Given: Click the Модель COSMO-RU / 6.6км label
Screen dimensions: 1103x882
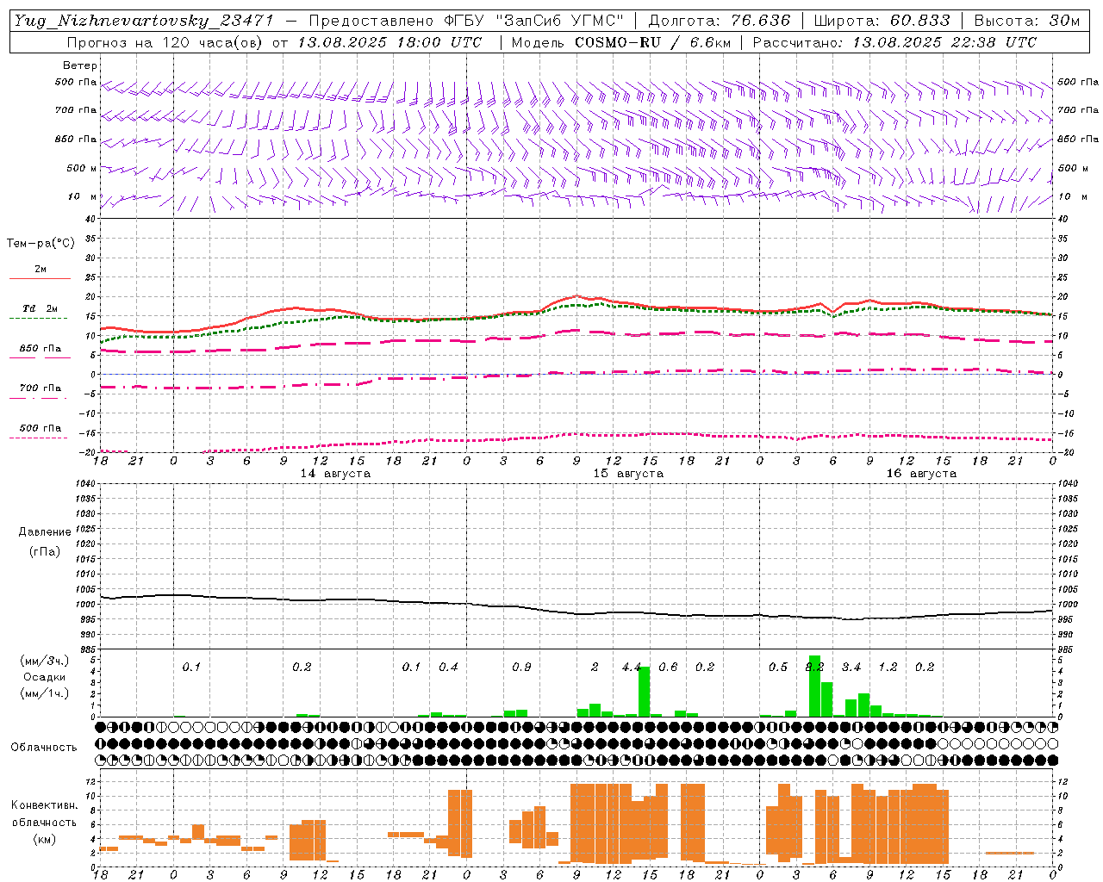Looking at the screenshot, I should tap(621, 42).
